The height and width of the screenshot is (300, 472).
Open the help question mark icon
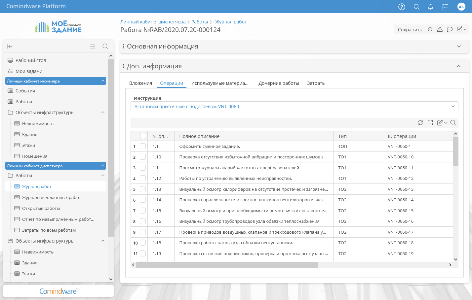402,7
